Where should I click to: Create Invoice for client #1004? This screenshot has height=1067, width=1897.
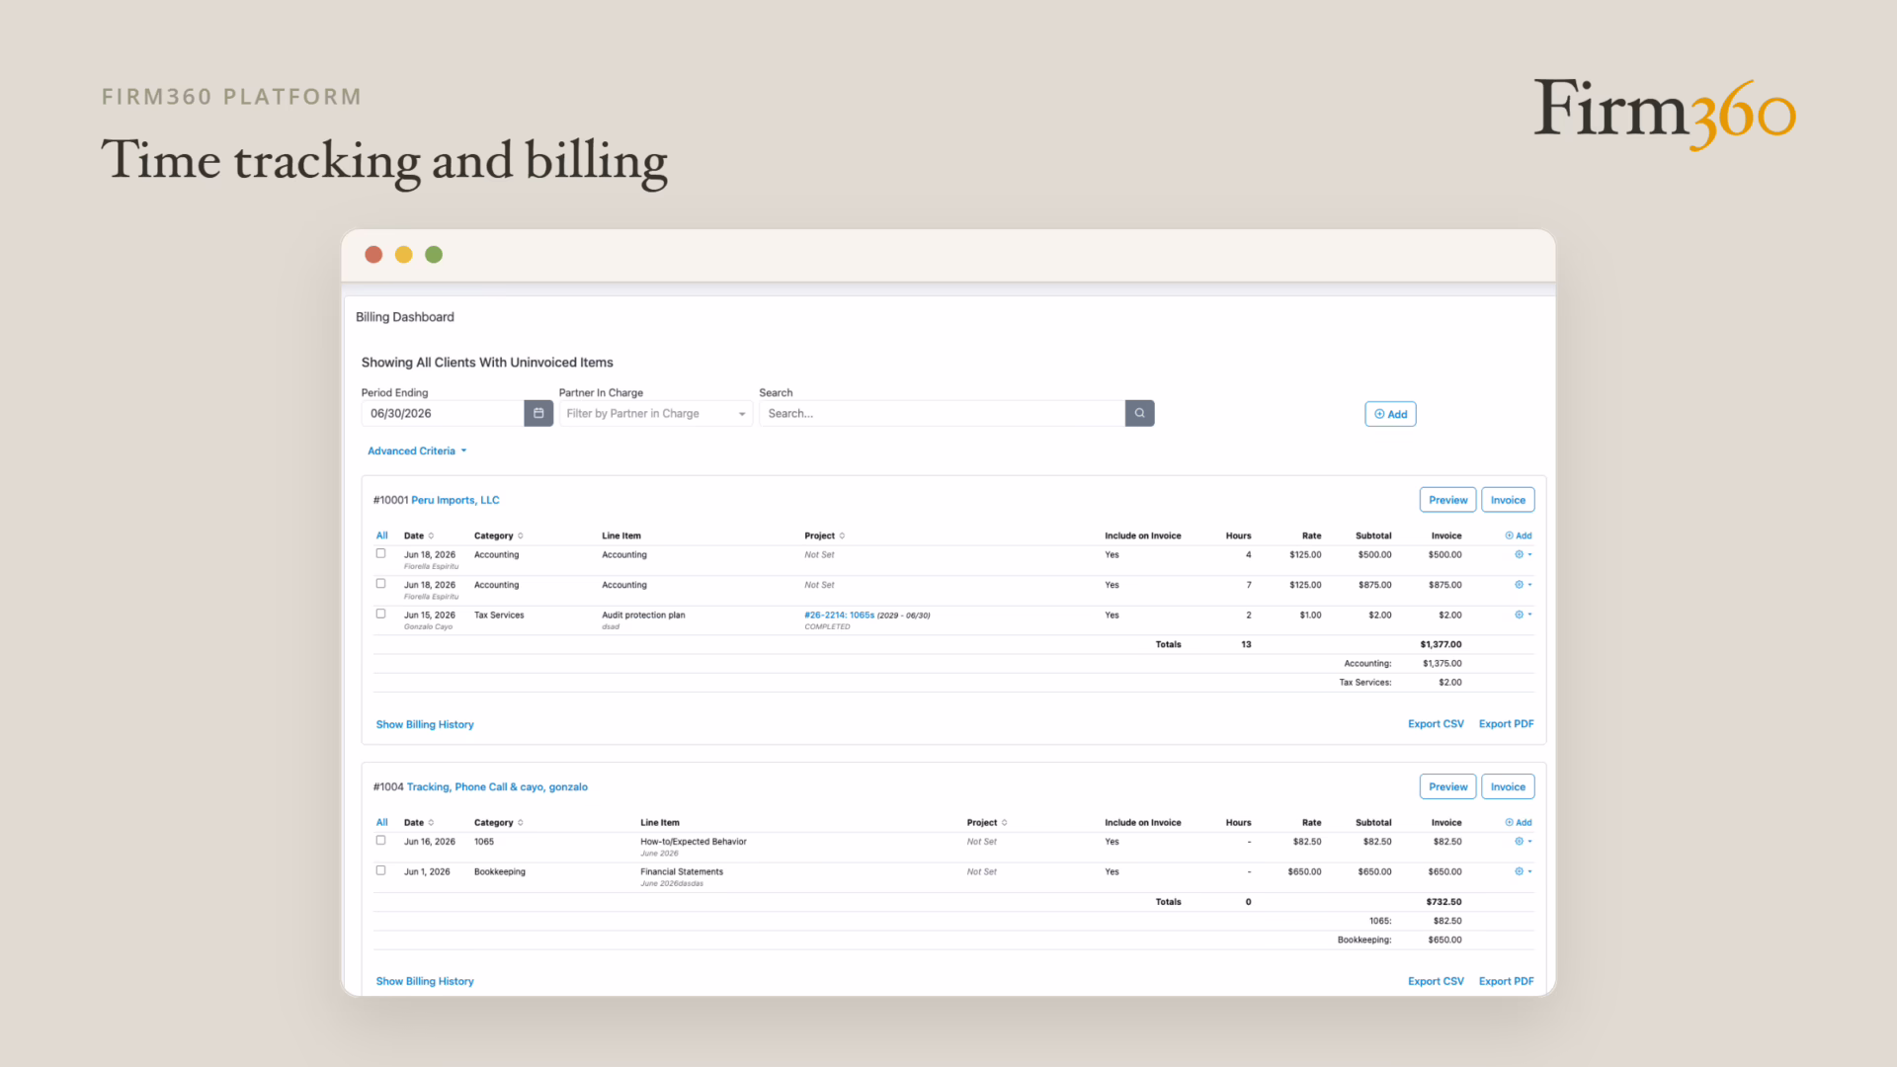tap(1508, 786)
